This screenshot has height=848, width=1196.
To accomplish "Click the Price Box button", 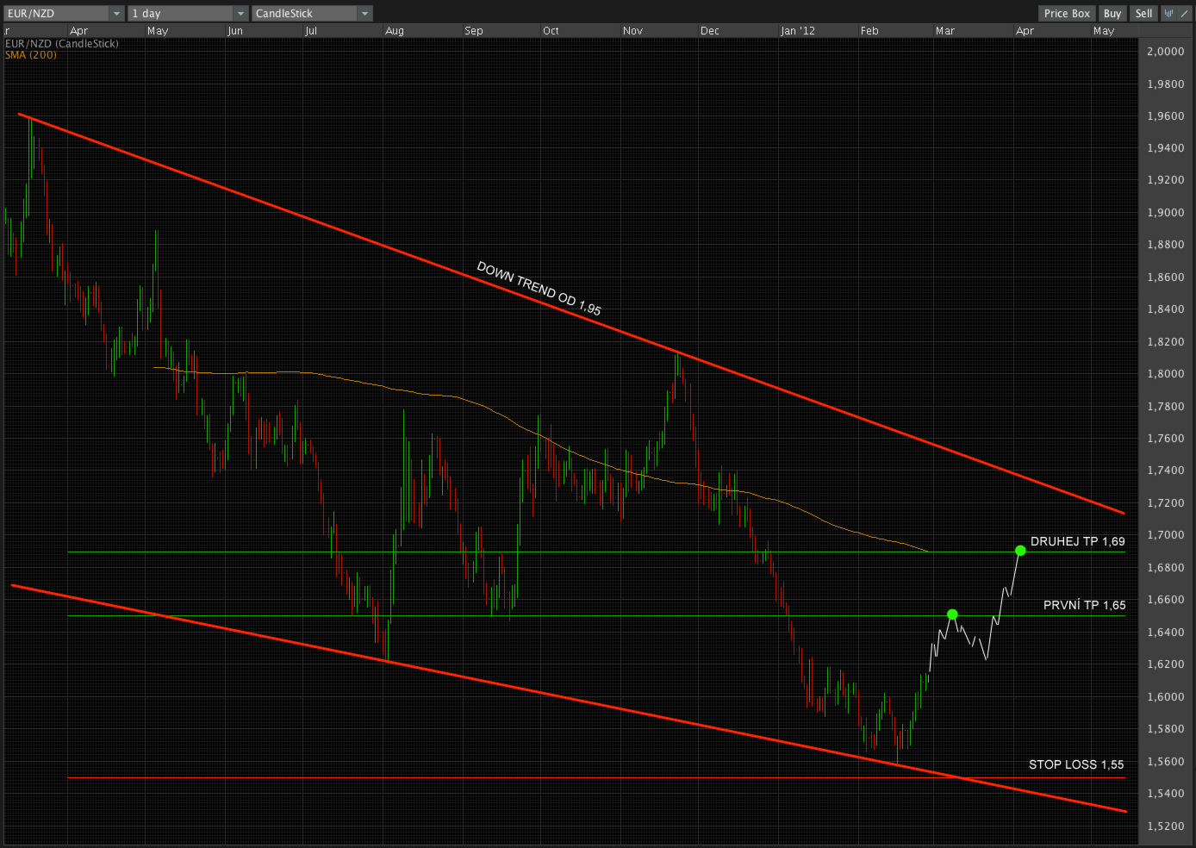I will coord(1068,13).
